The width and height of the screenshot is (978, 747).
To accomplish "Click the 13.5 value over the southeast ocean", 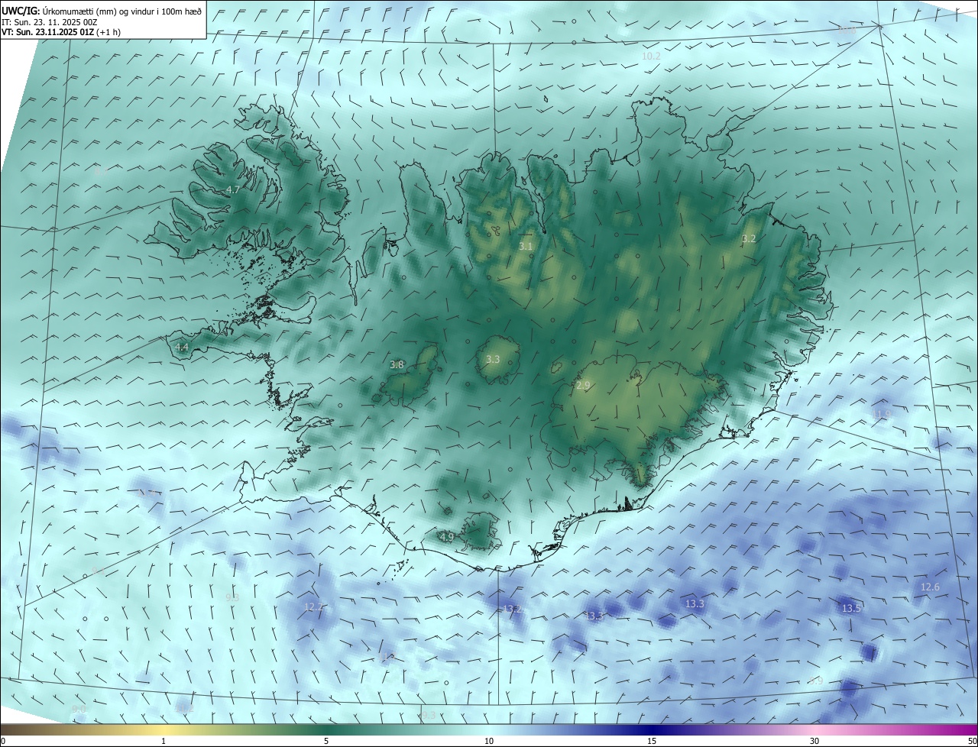I will (x=851, y=608).
